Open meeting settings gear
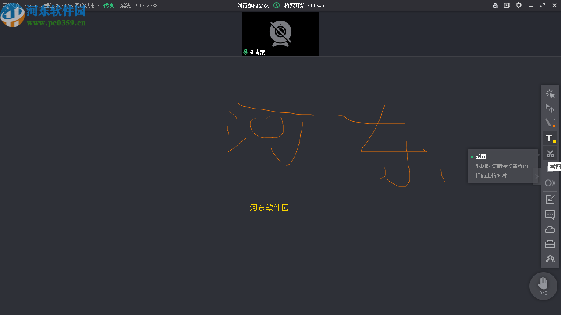Viewport: 561px width, 315px height. [518, 5]
